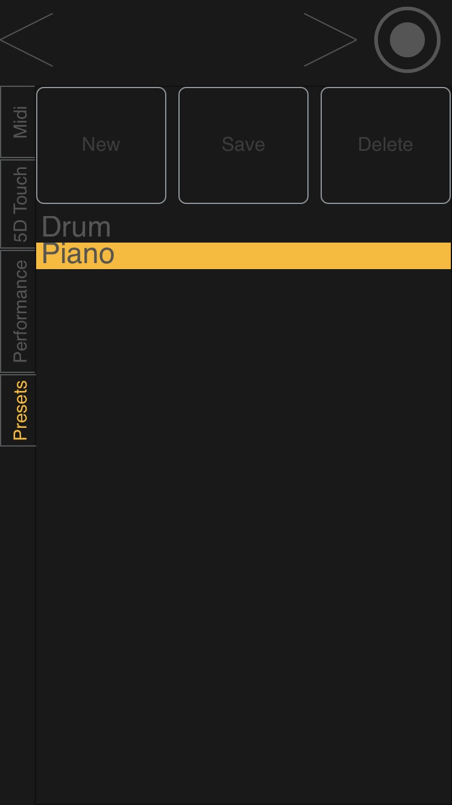Navigate forward using the right chevron
Screen dimensions: 452x805
click(x=330, y=40)
